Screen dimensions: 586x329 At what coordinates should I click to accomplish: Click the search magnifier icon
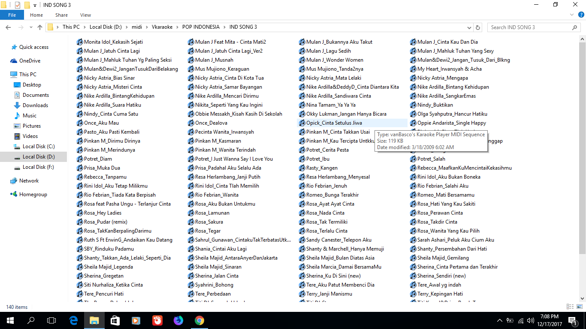[575, 27]
